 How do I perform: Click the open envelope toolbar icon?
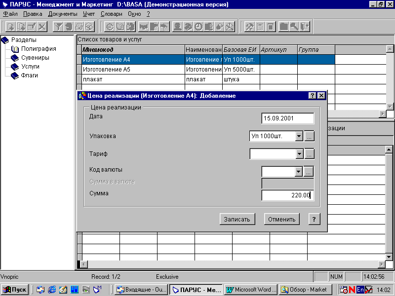230,27
